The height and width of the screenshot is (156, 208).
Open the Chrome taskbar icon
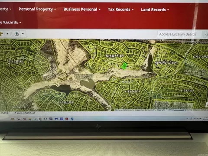(40, 119)
